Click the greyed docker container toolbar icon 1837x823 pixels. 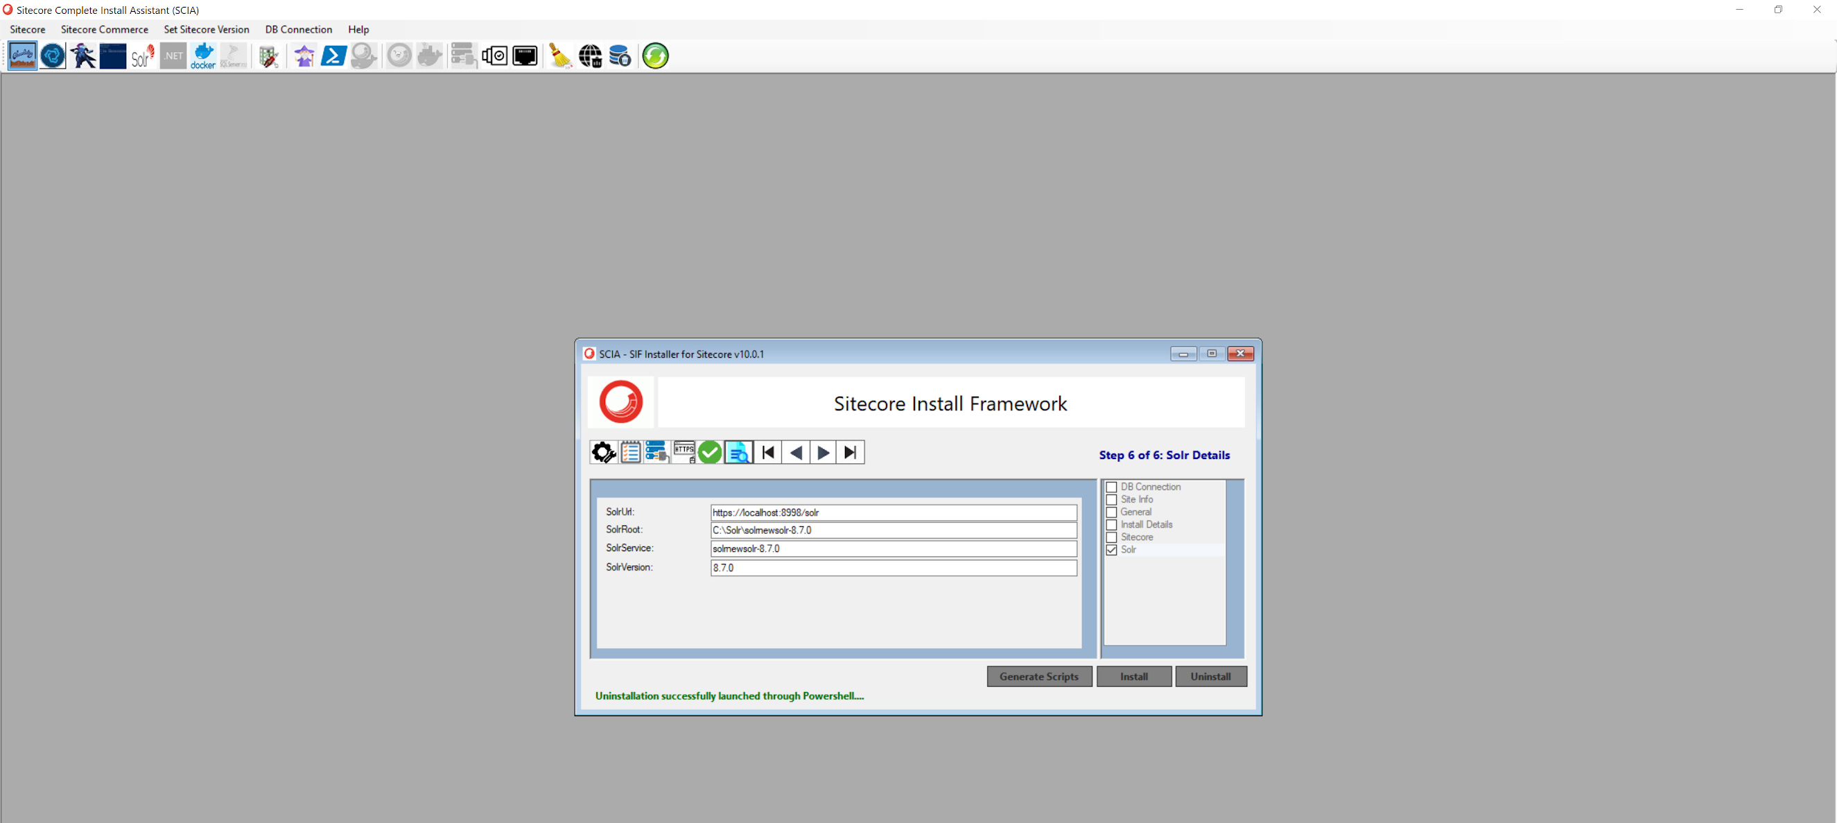(429, 55)
